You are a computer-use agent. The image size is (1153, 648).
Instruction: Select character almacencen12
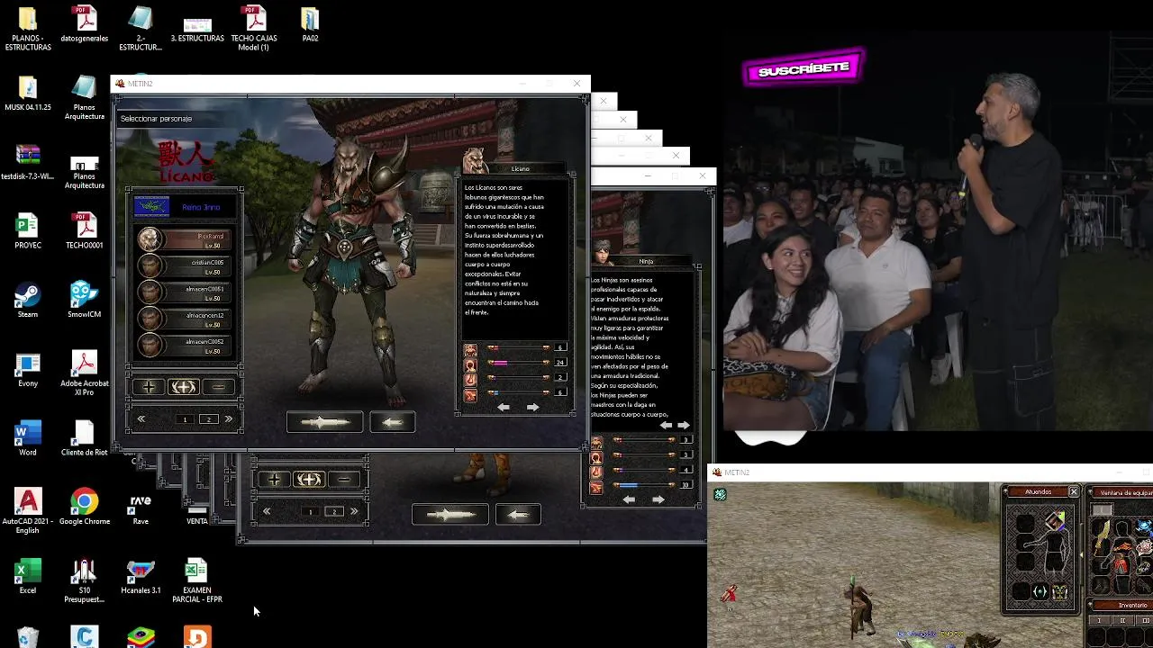click(184, 319)
